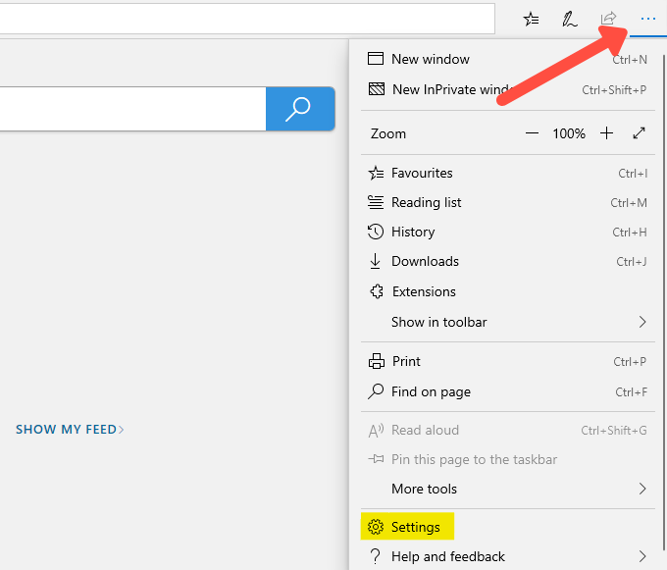Click the zoom out minus icon

coord(532,133)
